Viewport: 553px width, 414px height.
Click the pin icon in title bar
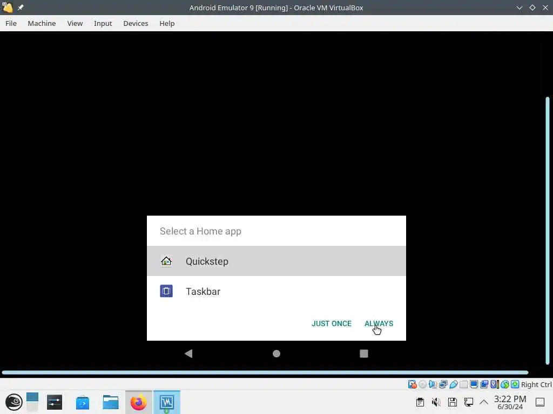(x=21, y=8)
